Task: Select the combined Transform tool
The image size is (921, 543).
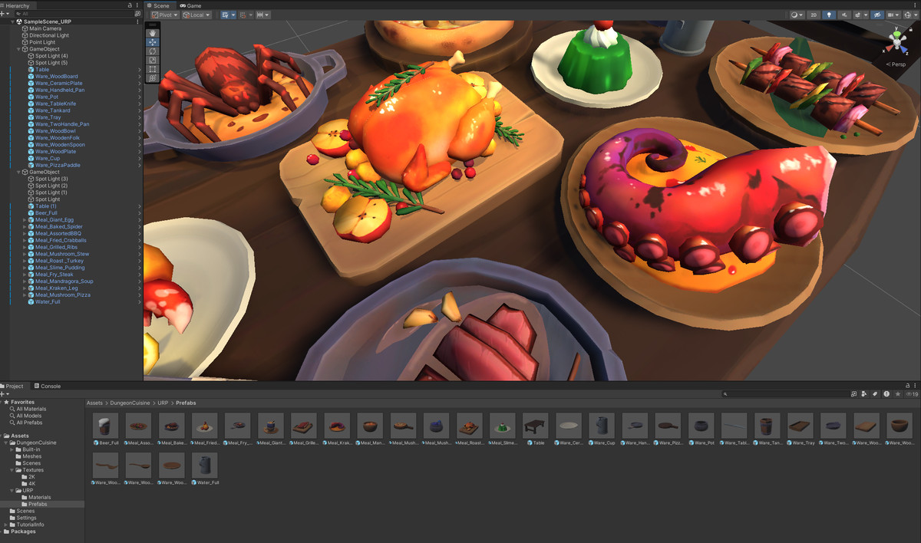Action: (x=153, y=77)
